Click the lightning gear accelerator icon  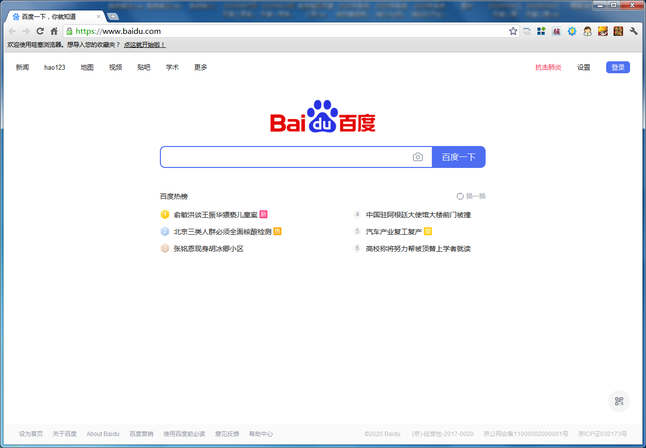pyautogui.click(x=572, y=31)
